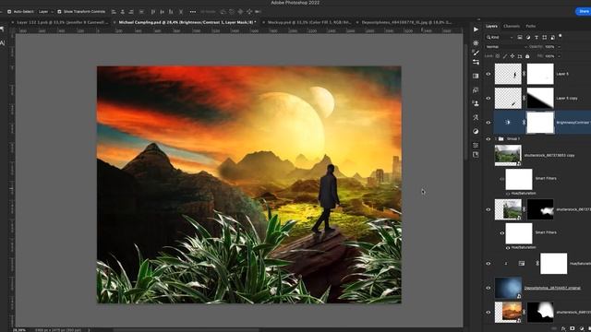Viewport: 591px width, 332px height.
Task: Click lock position icon
Action: pos(513,56)
